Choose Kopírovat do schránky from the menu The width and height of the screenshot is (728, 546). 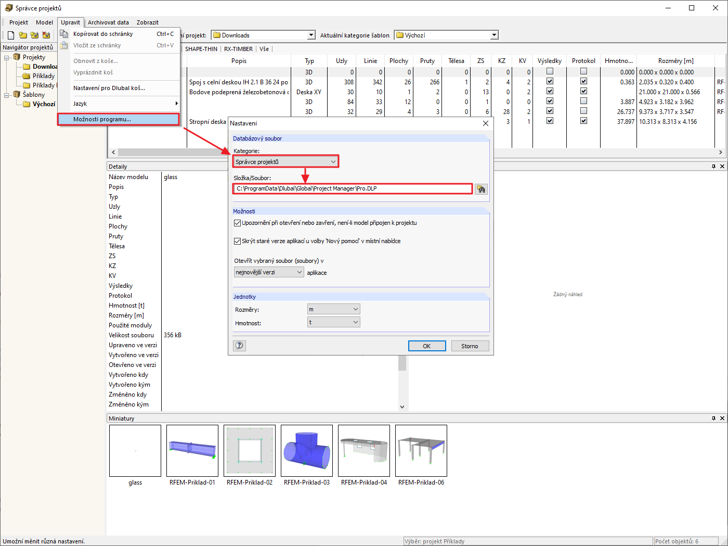pos(119,34)
